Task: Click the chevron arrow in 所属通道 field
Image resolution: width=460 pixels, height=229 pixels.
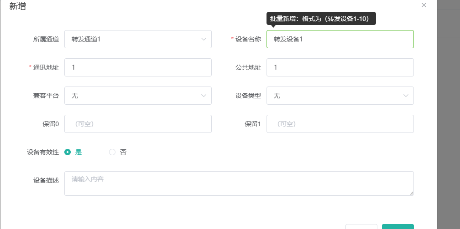Action: 204,39
